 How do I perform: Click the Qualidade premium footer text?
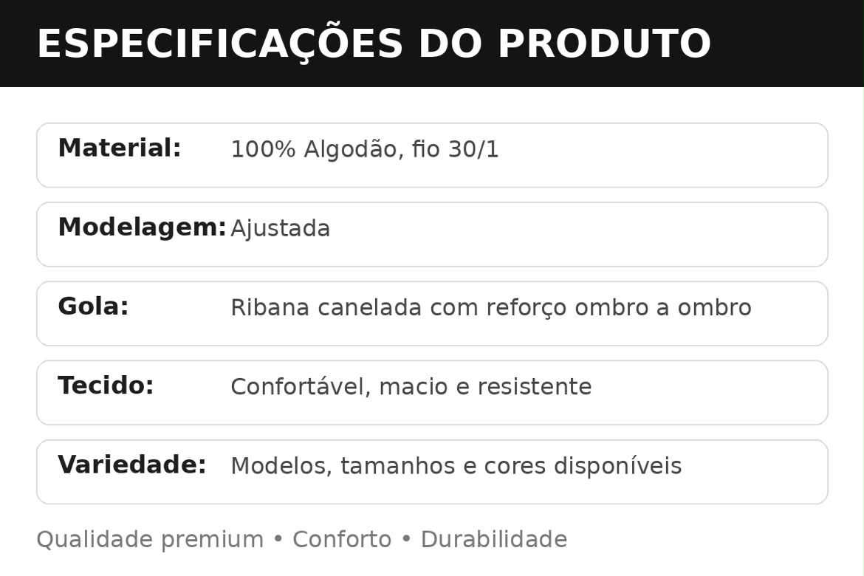[150, 540]
